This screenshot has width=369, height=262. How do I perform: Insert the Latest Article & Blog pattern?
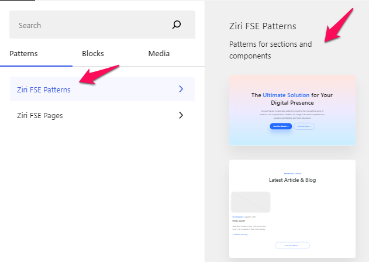pyautogui.click(x=292, y=209)
